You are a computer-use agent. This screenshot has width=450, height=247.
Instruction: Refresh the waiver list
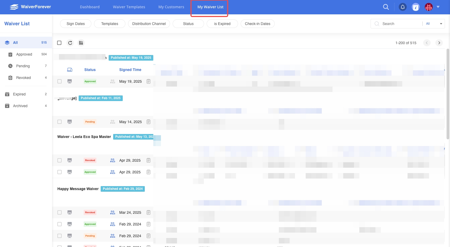coord(70,43)
